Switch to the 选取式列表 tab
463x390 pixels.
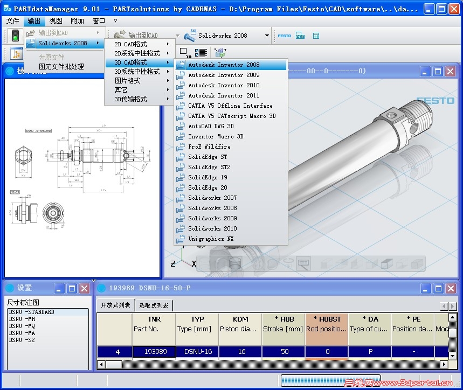pos(154,305)
